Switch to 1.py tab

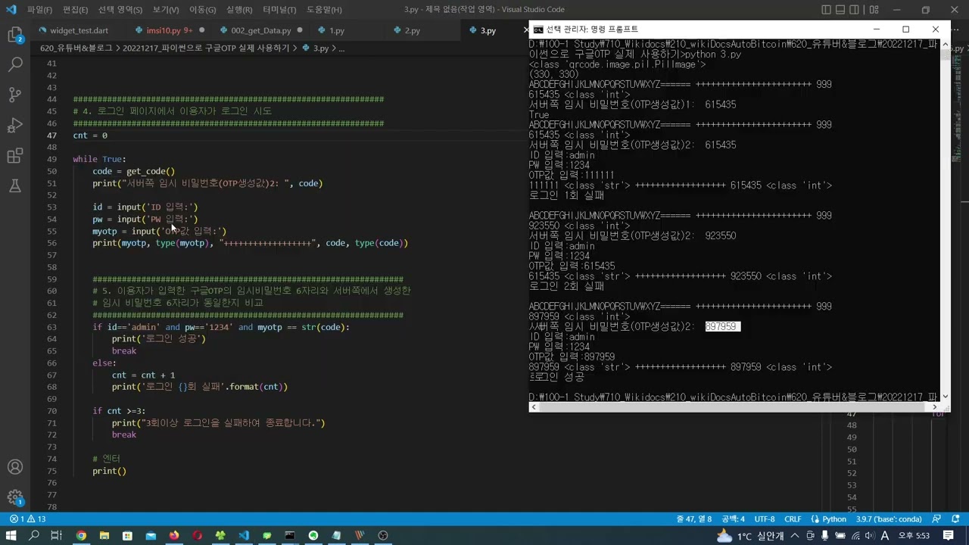pos(336,31)
